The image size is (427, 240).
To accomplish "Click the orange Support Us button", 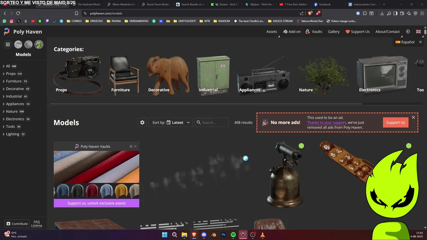I will (396, 122).
